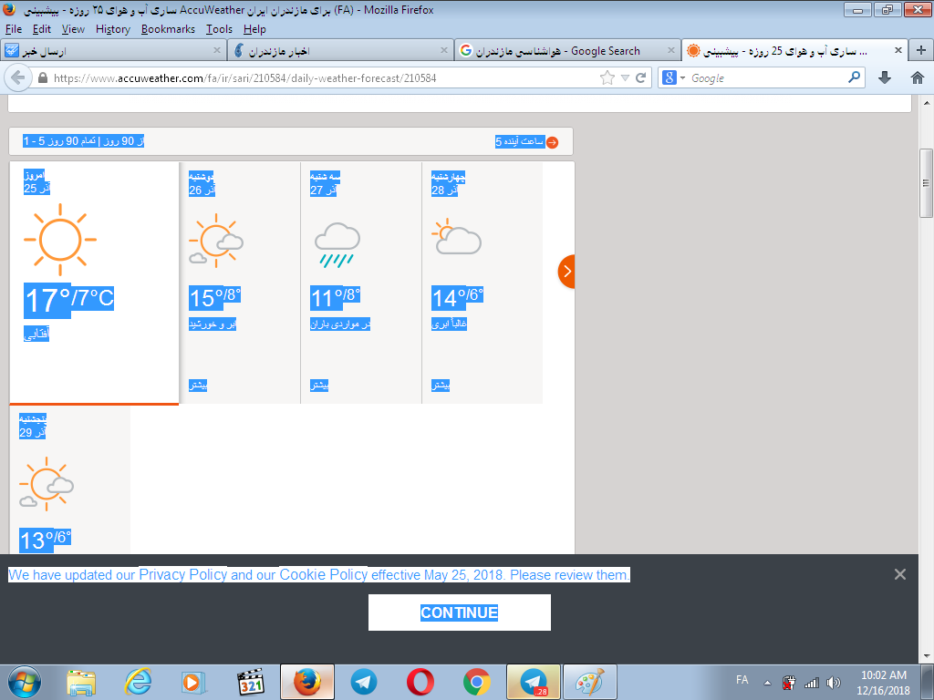Open the Firefox downloads arrow icon
This screenshot has width=934, height=700.
click(x=884, y=78)
